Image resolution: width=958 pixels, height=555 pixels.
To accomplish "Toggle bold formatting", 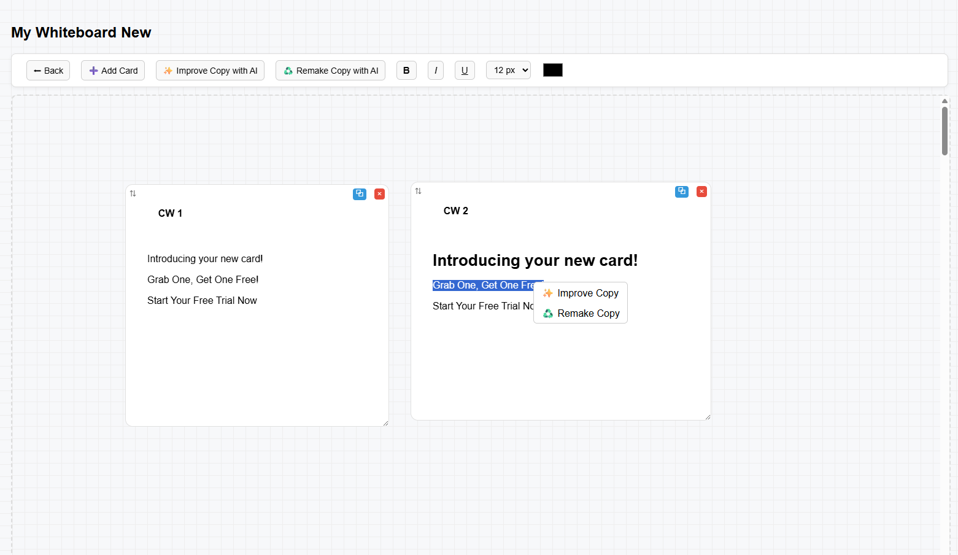I will click(406, 71).
